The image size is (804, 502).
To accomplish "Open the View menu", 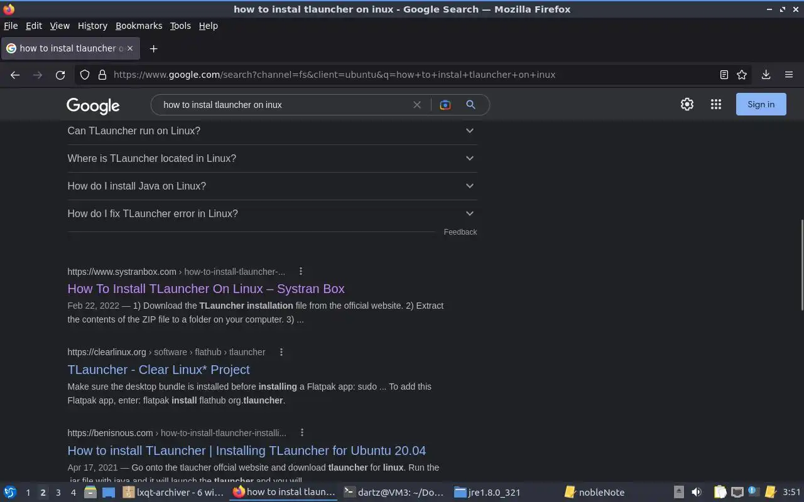I will coord(60,26).
